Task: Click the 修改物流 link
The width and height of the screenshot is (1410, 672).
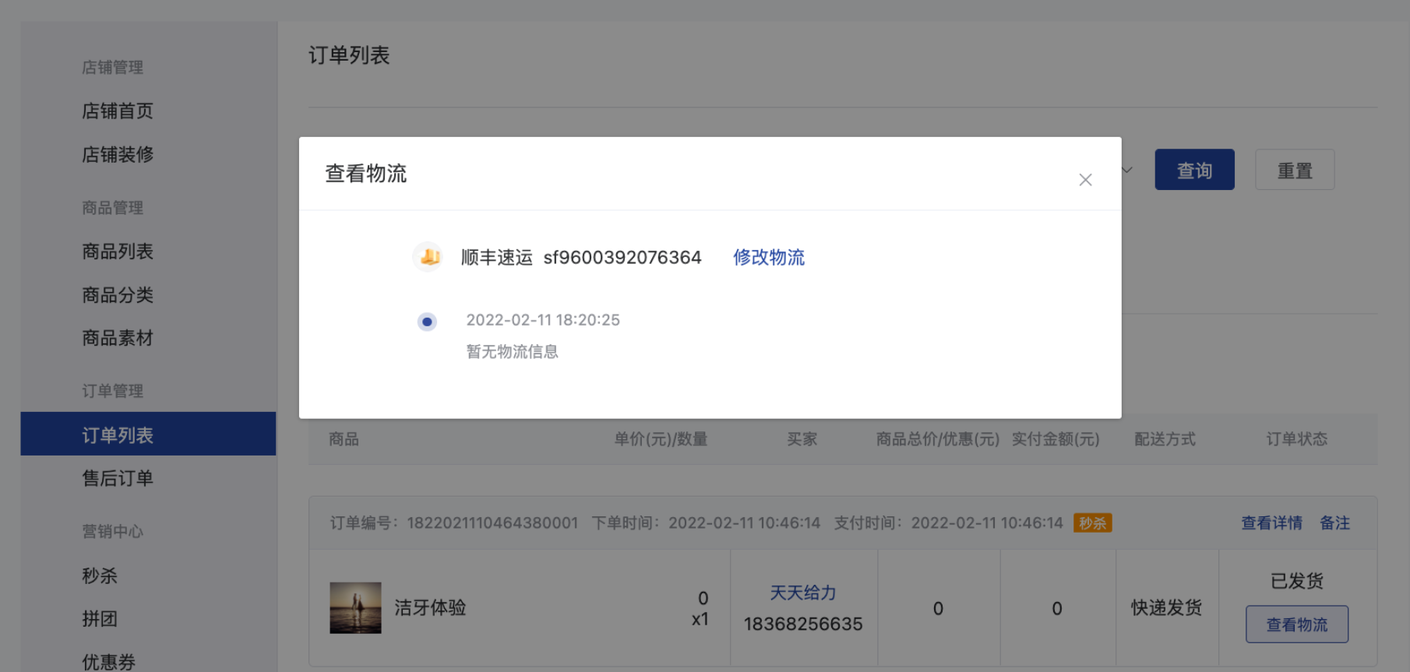Action: pos(768,257)
